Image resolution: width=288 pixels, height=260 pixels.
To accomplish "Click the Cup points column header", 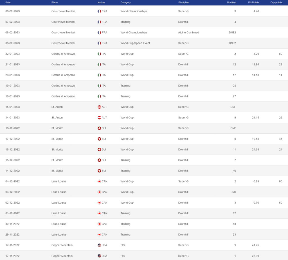I will 276,3.
